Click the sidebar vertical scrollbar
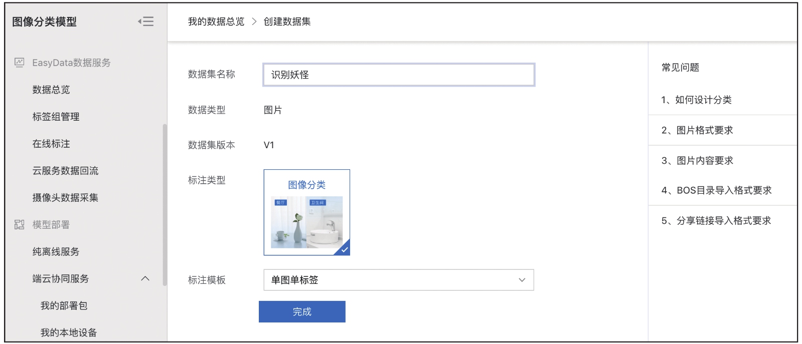The height and width of the screenshot is (344, 802). 165,205
